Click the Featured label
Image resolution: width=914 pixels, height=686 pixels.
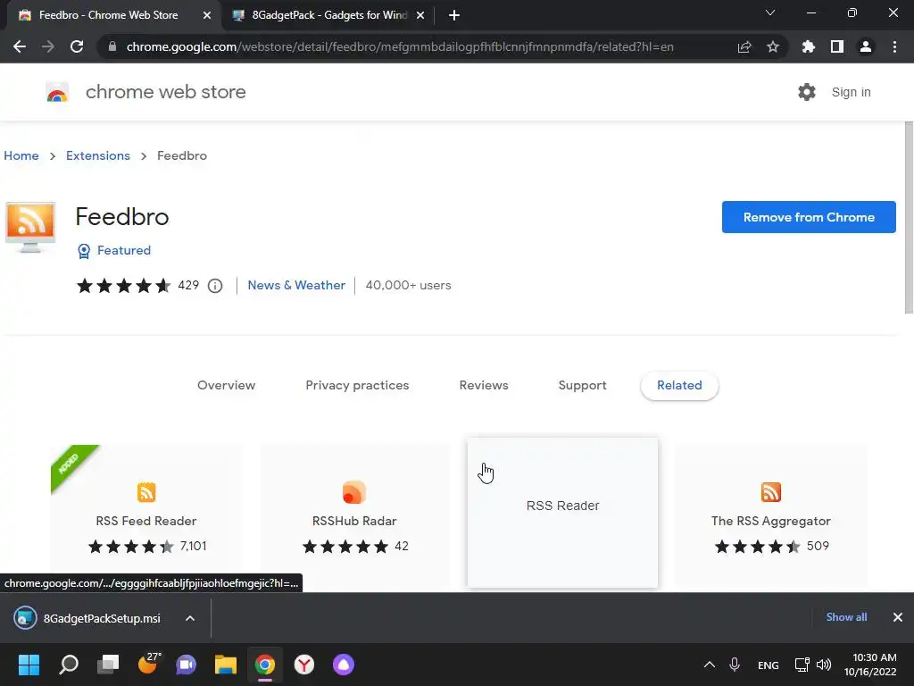point(123,250)
